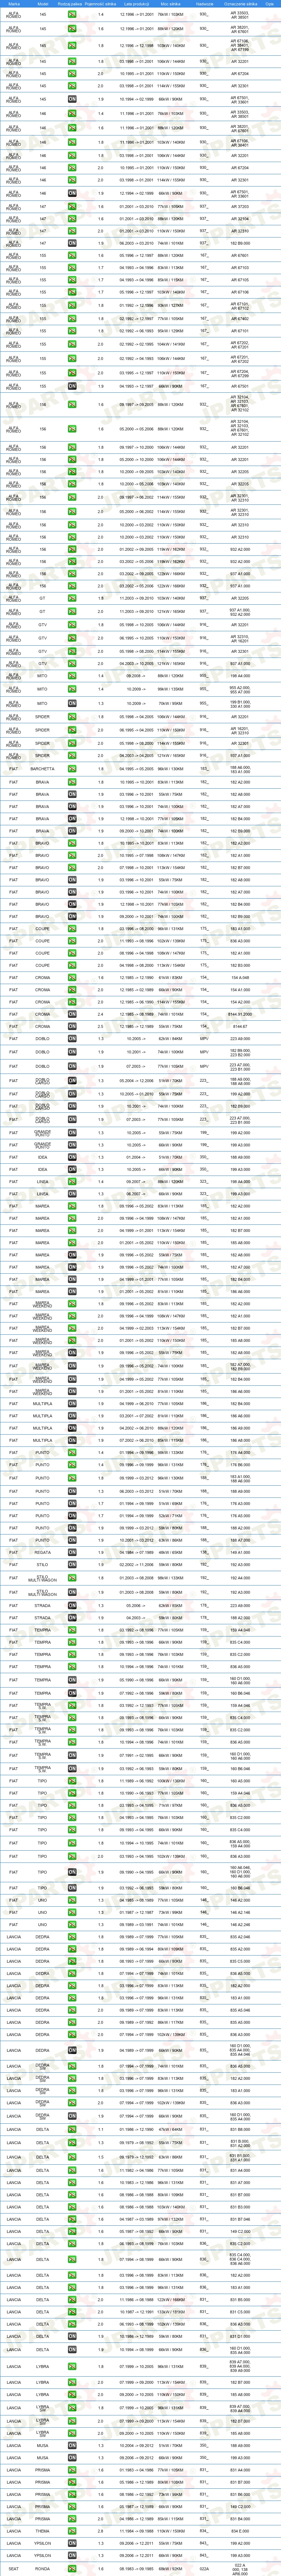
Task: Click the THEMA model cell
Action: pyautogui.click(x=43, y=2531)
